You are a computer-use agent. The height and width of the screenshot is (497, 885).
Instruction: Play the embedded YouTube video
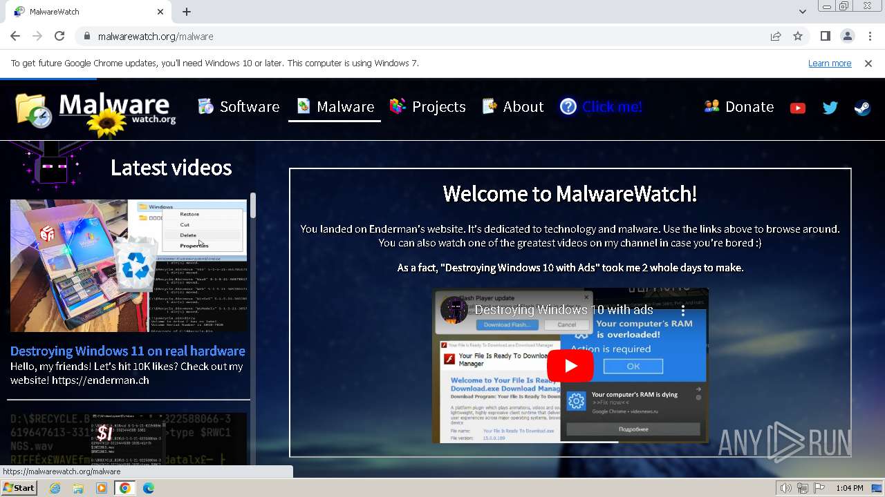570,366
